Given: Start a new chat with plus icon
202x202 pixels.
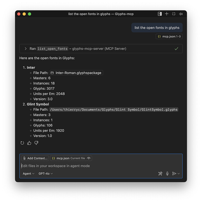Looking at the screenshot, I should (167, 14).
